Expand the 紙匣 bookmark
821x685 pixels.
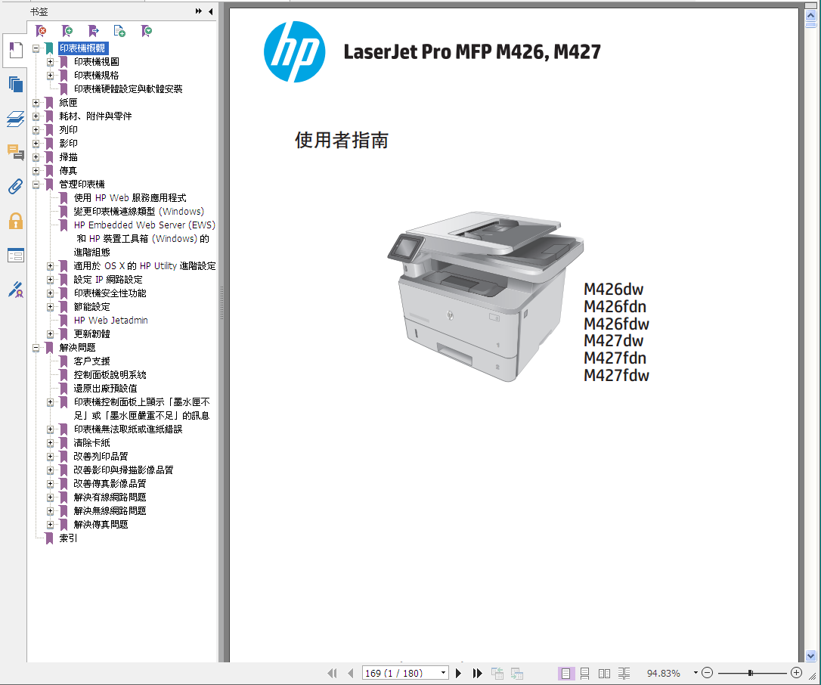tap(36, 103)
